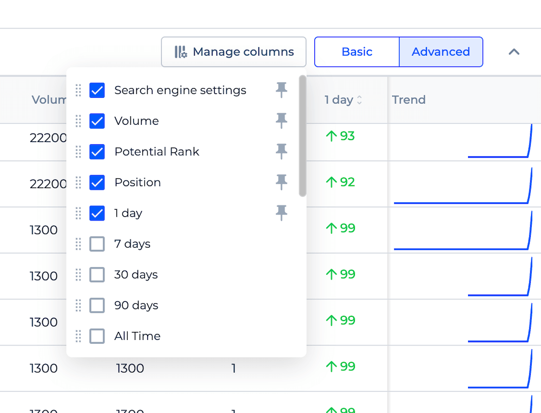The width and height of the screenshot is (541, 413).
Task: Click the column list scrollbar
Action: pyautogui.click(x=302, y=136)
